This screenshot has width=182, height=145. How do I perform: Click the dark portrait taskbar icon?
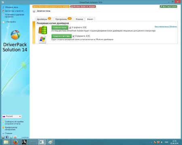(24, 142)
